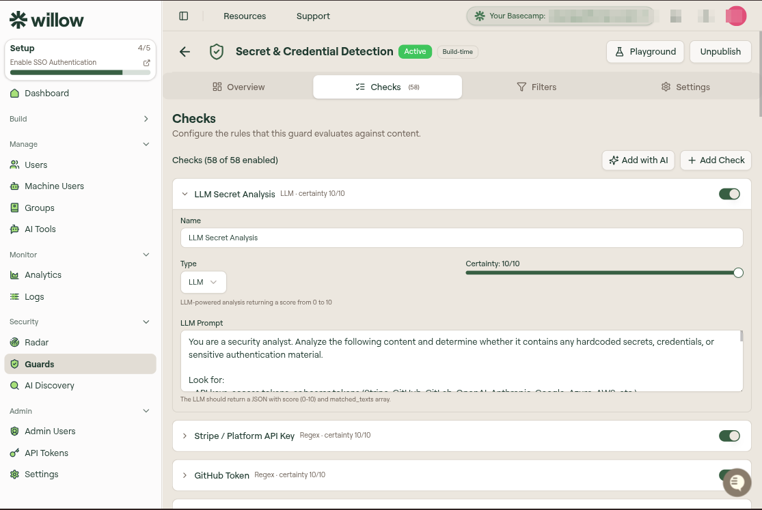Image resolution: width=762 pixels, height=510 pixels.
Task: Open the Guards sidebar link
Action: coord(80,365)
